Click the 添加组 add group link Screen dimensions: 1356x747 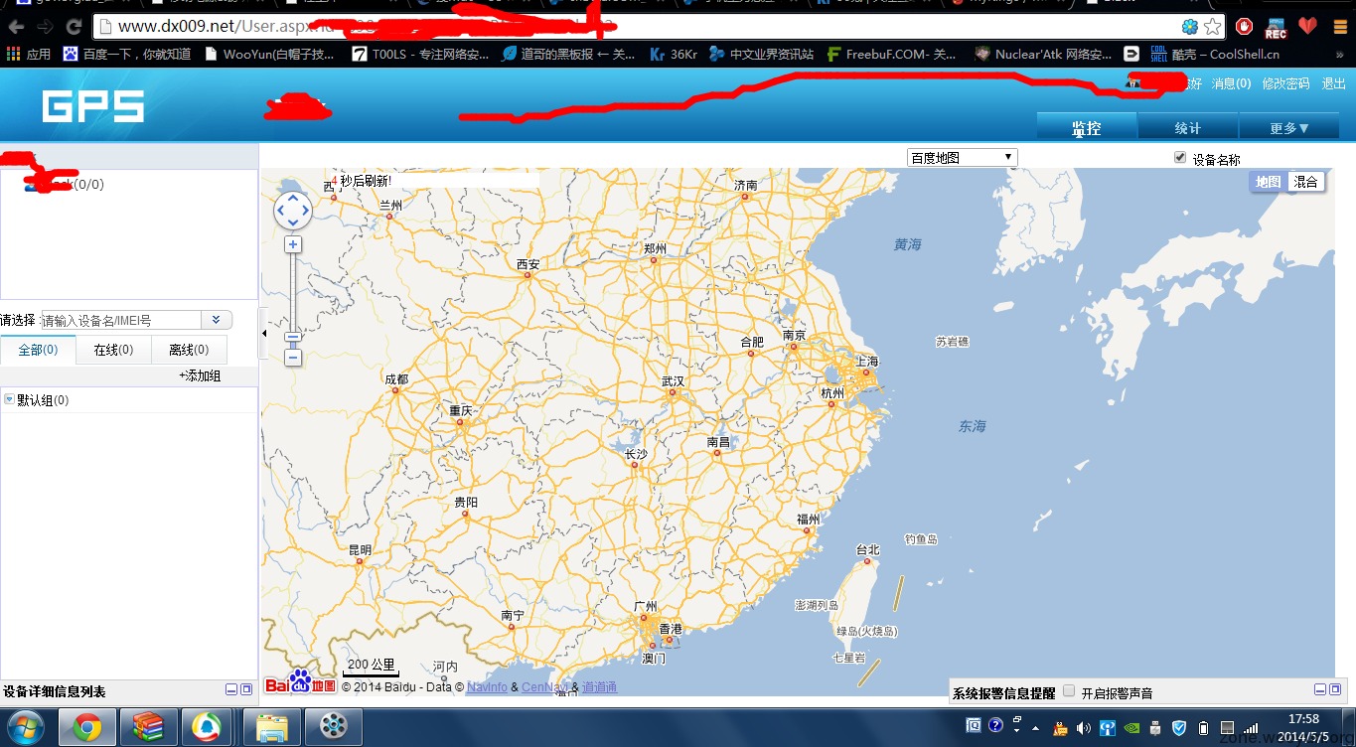(x=200, y=375)
